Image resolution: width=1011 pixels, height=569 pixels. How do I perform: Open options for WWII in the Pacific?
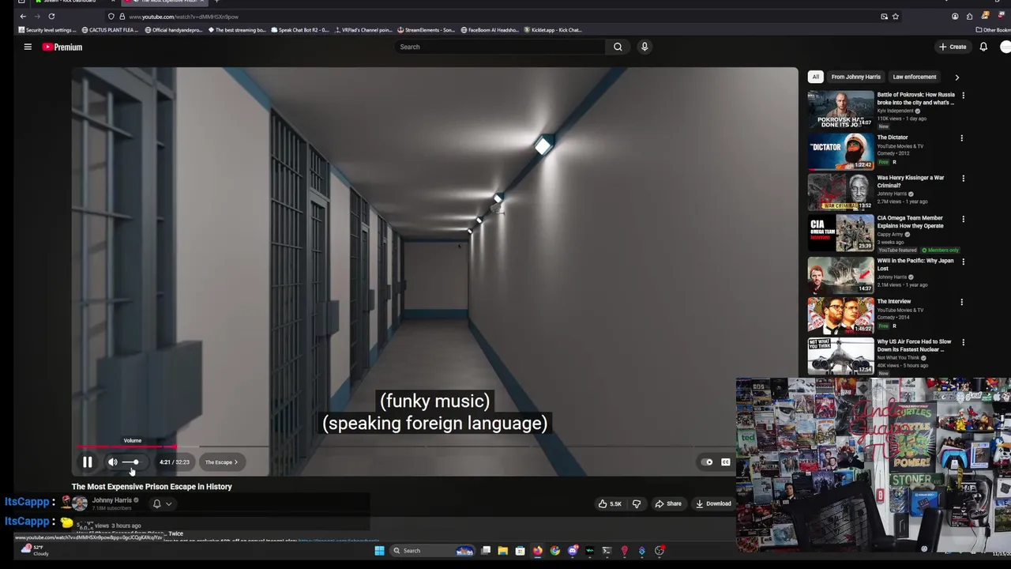963,262
